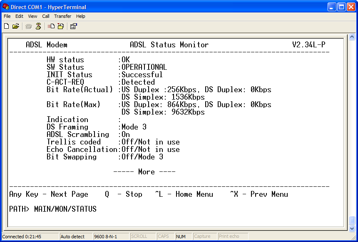Screen dimensions: 358x242
Task: Open the View menu
Action: click(x=32, y=16)
